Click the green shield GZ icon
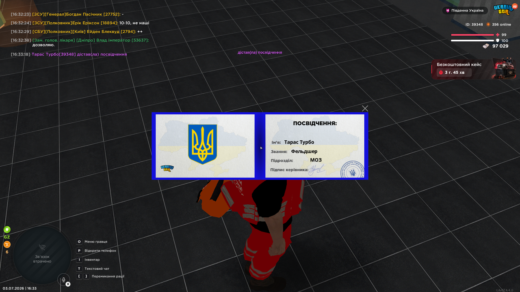The image size is (520, 292). pos(7,230)
